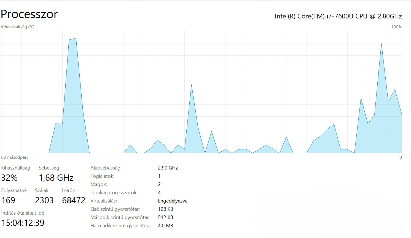Click the uptime value 15:04:12:39

click(x=23, y=223)
